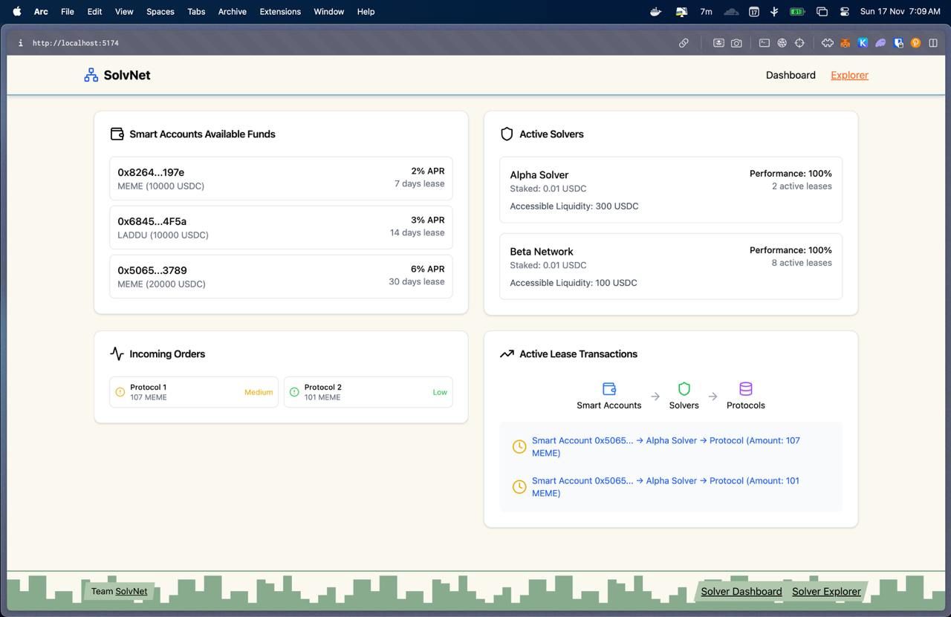Click the split view icon in Arc toolbar
The image size is (951, 617).
[933, 43]
